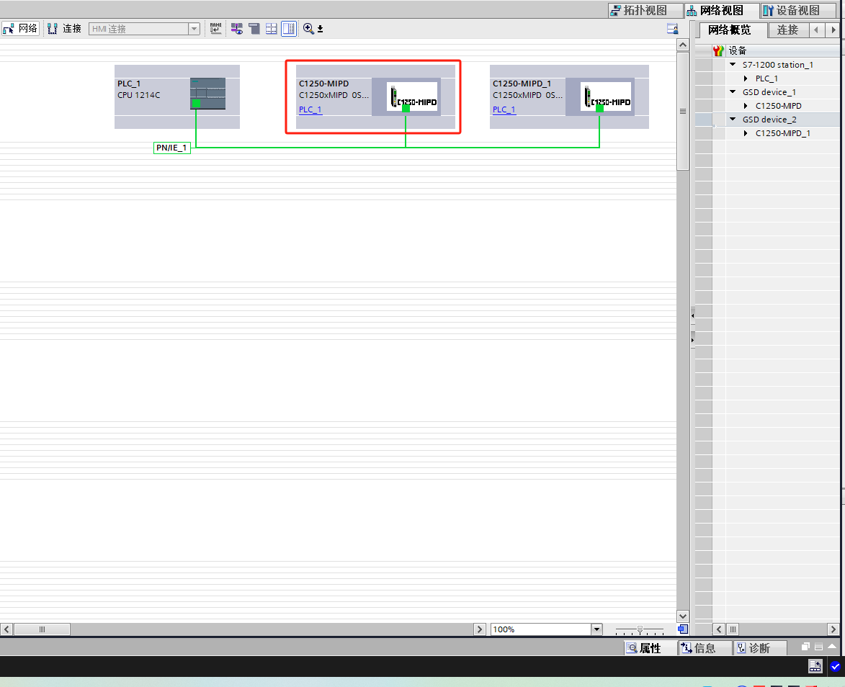This screenshot has width=845, height=687.
Task: Select the PN/IE_1 network label
Action: pyautogui.click(x=172, y=148)
